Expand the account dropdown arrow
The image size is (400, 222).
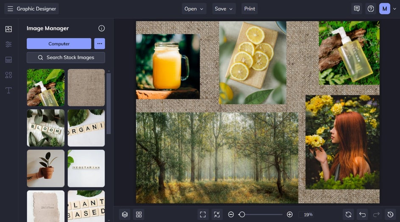coord(394,8)
